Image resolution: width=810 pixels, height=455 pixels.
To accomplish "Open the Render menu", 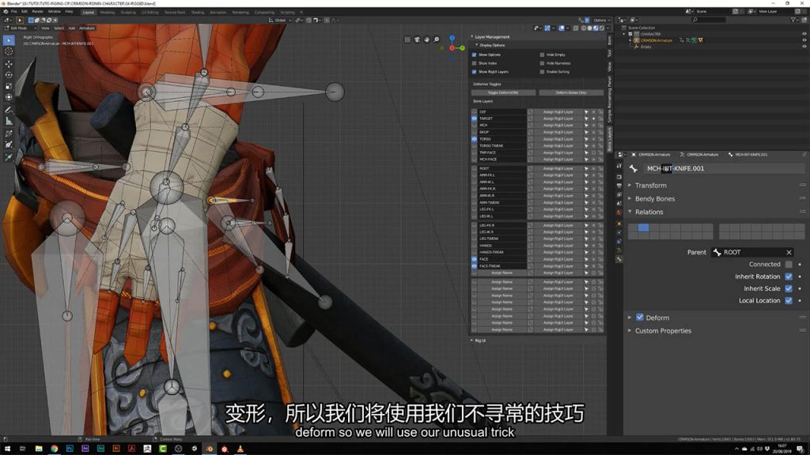I will click(38, 11).
